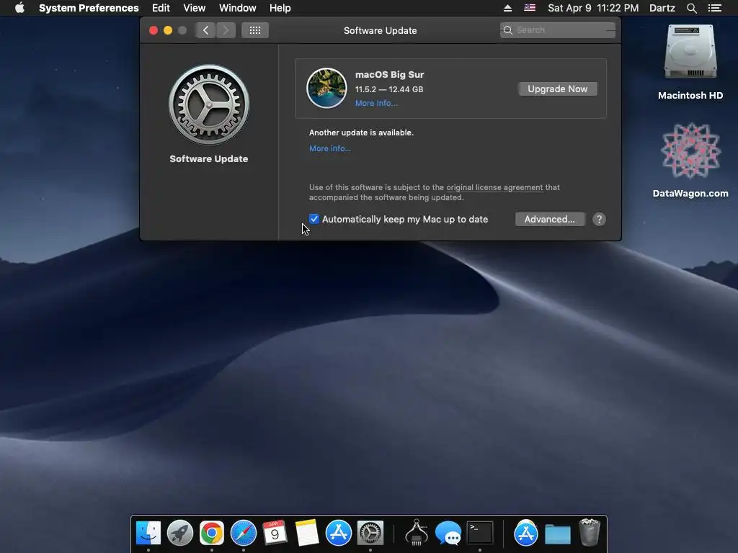The height and width of the screenshot is (553, 738).
Task: Launch Launchpad rocket icon in dock
Action: (x=179, y=533)
